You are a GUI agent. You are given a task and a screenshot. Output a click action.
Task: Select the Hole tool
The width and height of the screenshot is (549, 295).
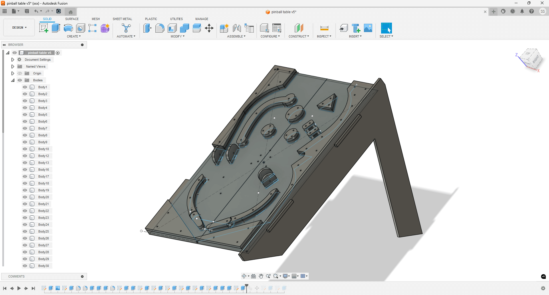tap(80, 28)
